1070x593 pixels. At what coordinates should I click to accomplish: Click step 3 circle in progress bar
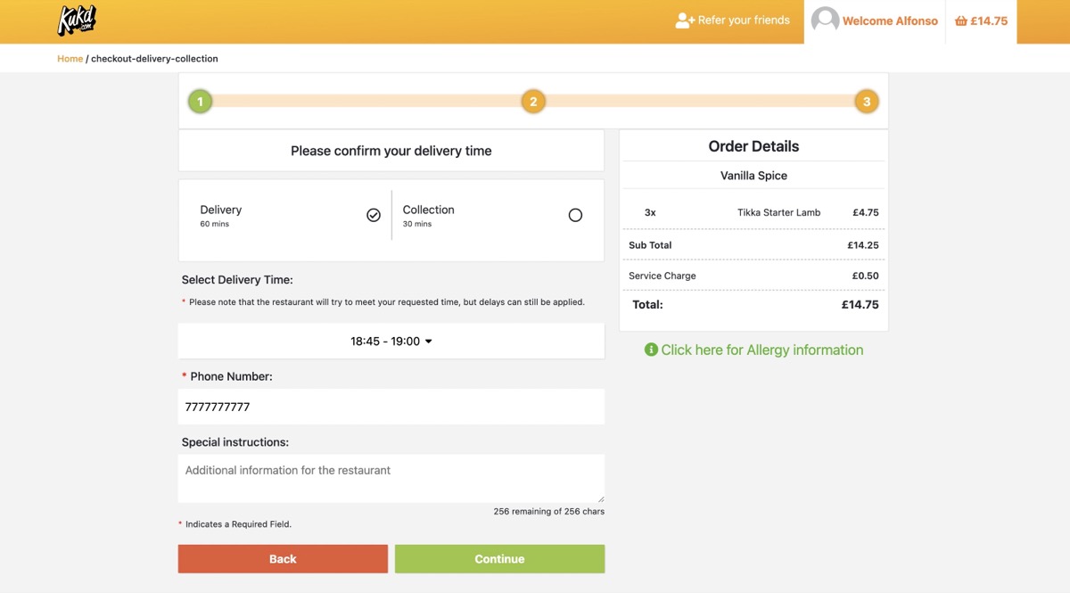(x=866, y=101)
